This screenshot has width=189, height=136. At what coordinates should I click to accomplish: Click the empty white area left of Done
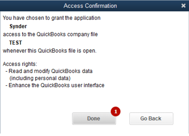click(36, 119)
